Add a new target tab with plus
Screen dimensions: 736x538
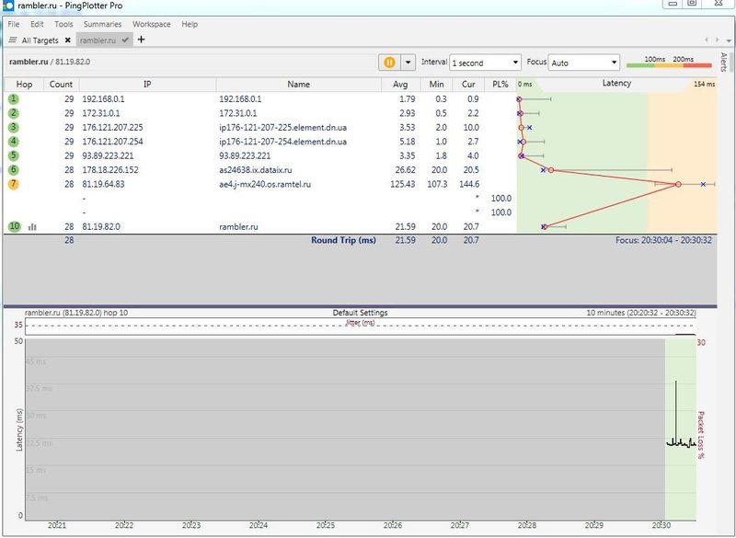coord(141,40)
